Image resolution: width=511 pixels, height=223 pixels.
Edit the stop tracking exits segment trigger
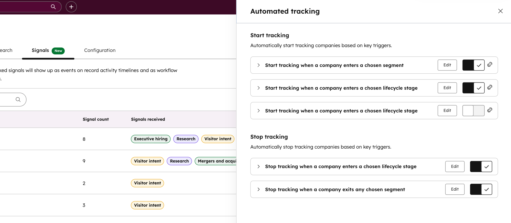point(455,189)
